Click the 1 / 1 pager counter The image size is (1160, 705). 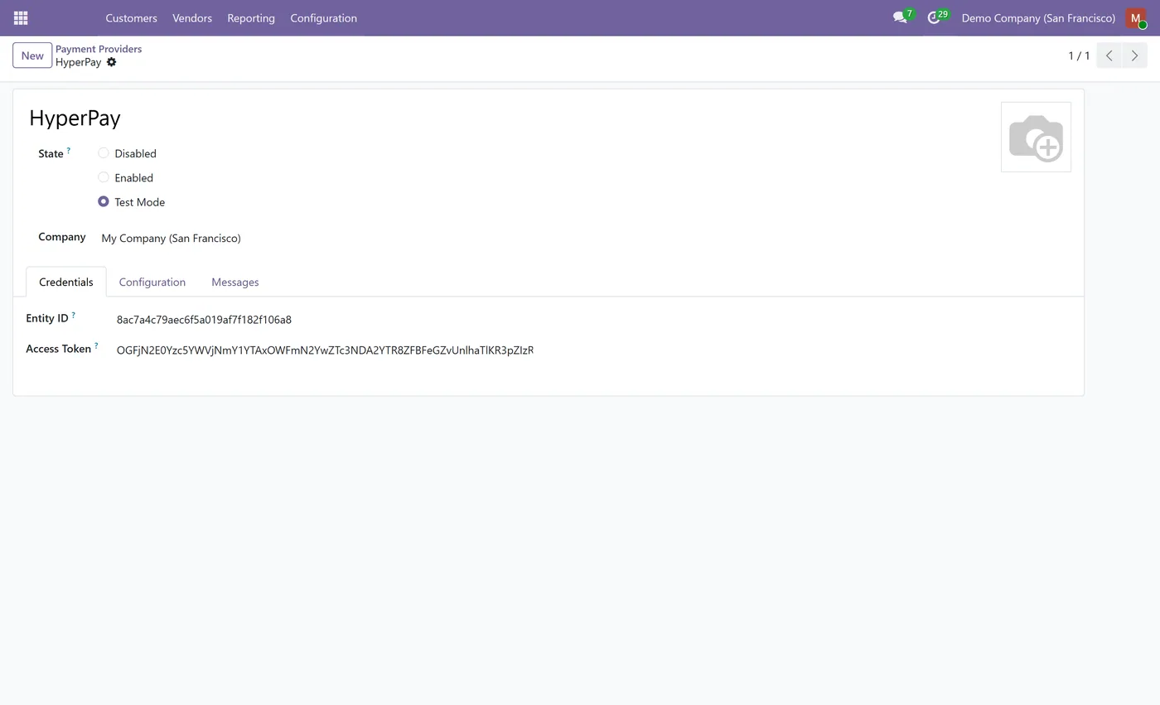(1079, 56)
